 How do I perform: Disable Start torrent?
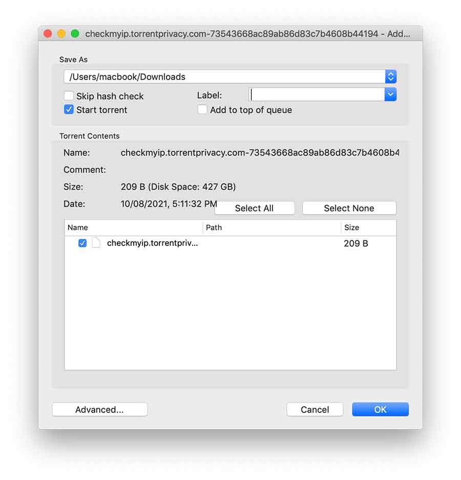point(69,109)
